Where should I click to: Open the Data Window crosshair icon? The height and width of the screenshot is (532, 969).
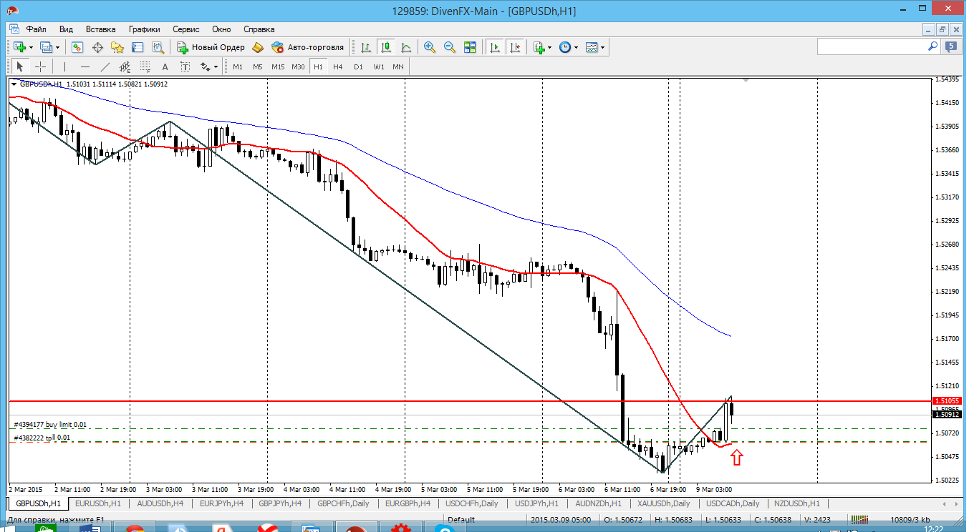[x=97, y=47]
